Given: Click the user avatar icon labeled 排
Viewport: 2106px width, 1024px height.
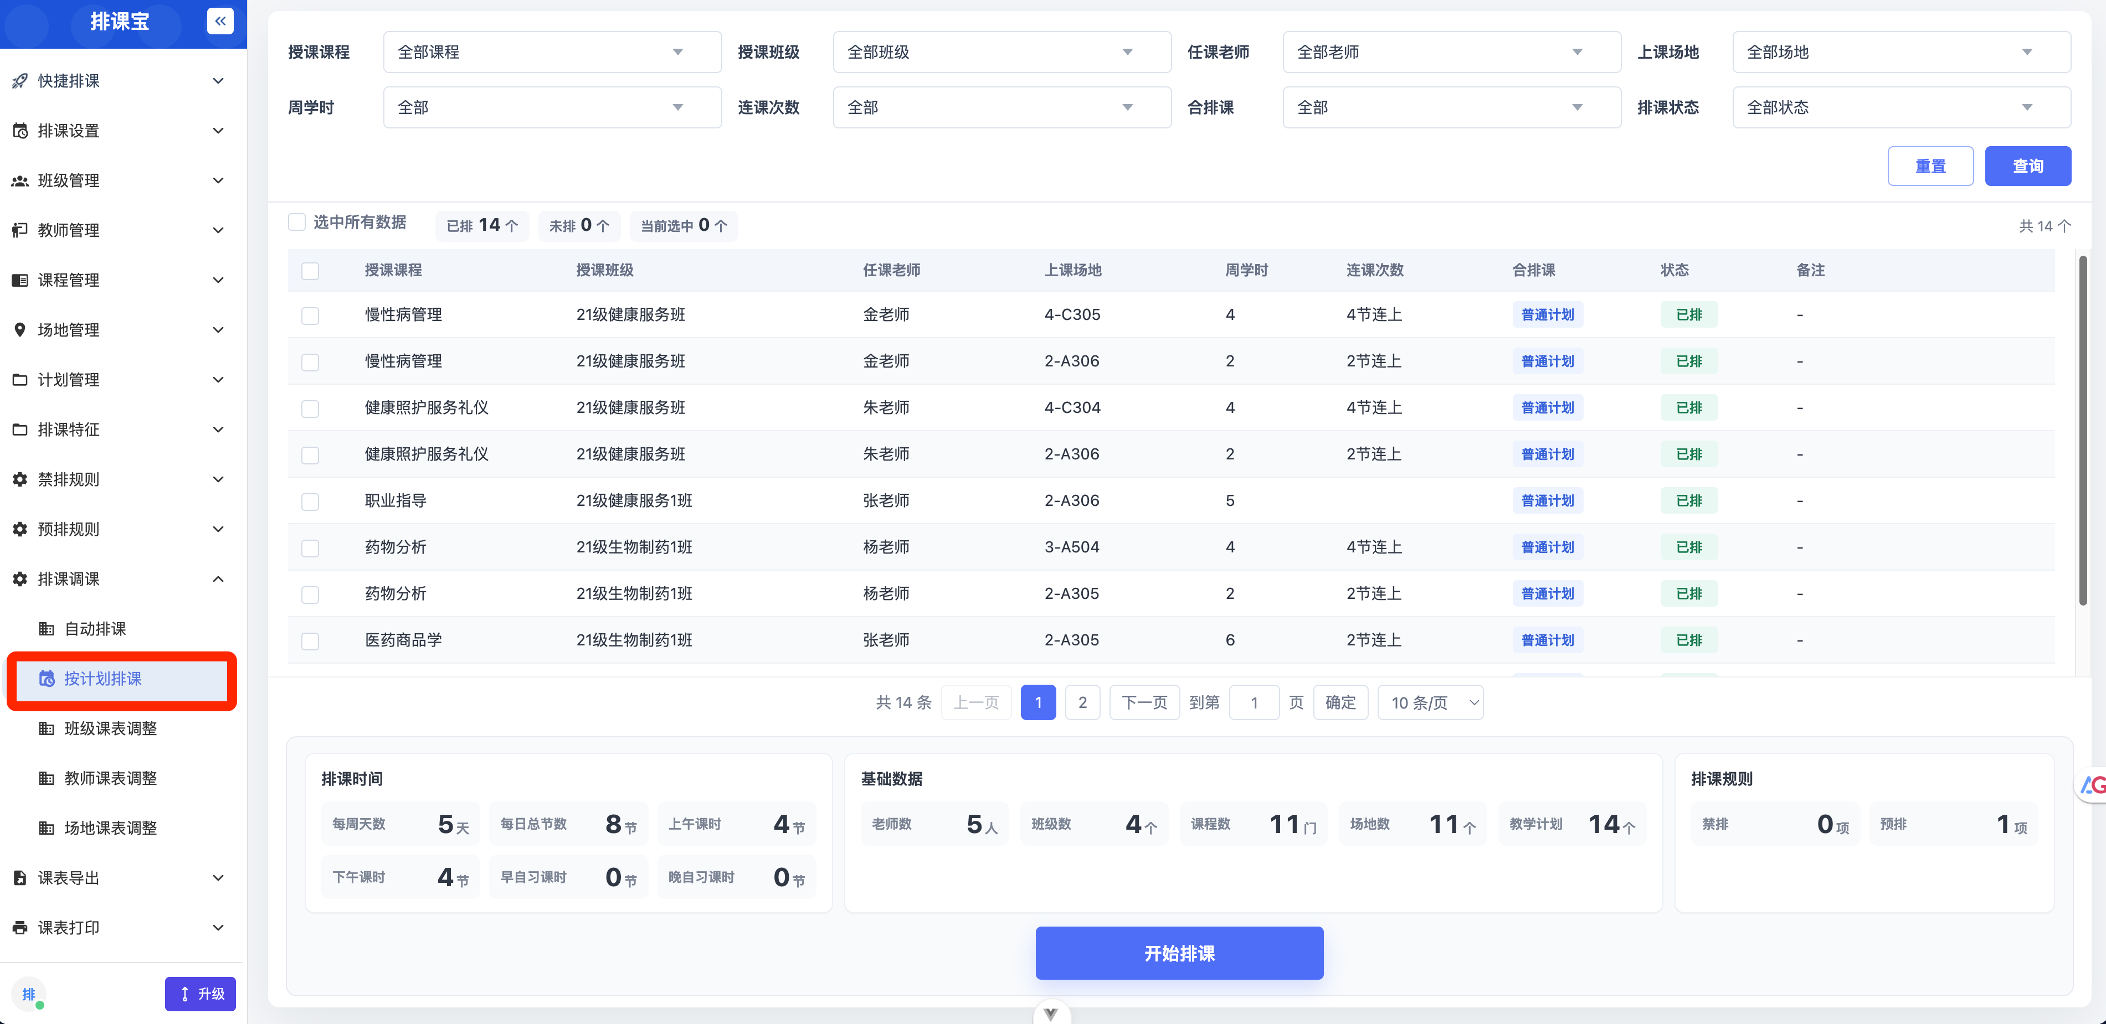Looking at the screenshot, I should point(29,995).
